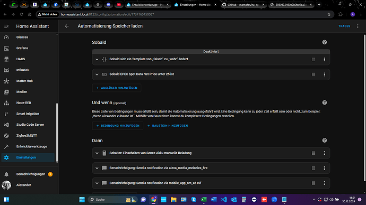
Task: Click the drag handle of alexa_media notification
Action: [x=313, y=168]
